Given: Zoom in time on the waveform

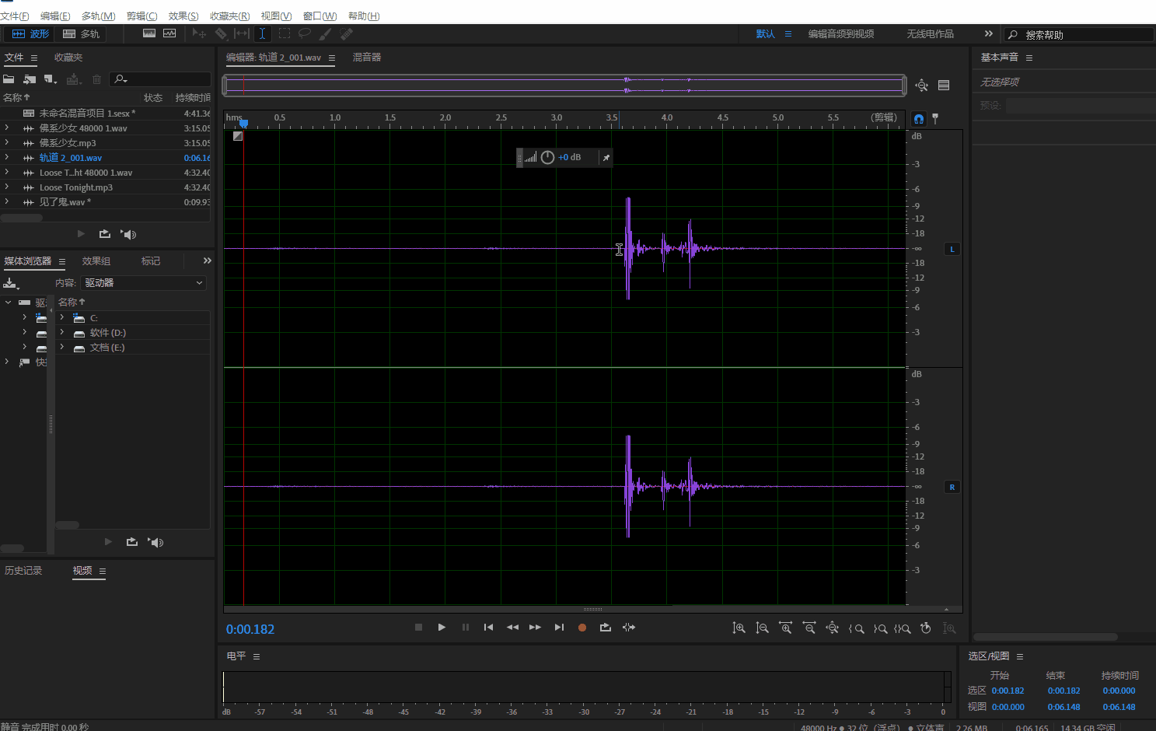Looking at the screenshot, I should pos(785,628).
